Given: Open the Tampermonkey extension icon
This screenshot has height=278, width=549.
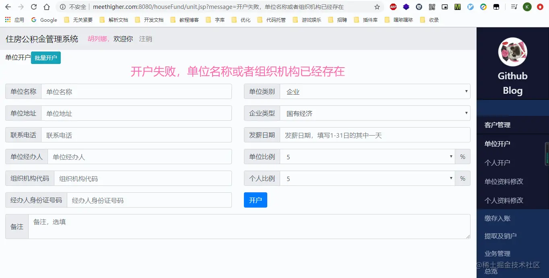Looking at the screenshot, I should point(496,7).
